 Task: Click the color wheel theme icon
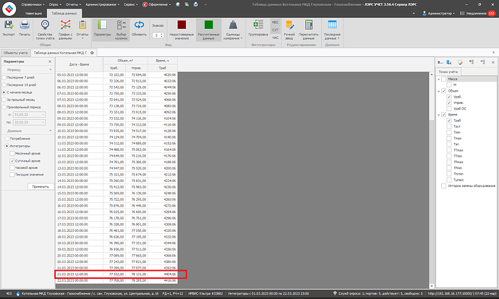pos(178,4)
